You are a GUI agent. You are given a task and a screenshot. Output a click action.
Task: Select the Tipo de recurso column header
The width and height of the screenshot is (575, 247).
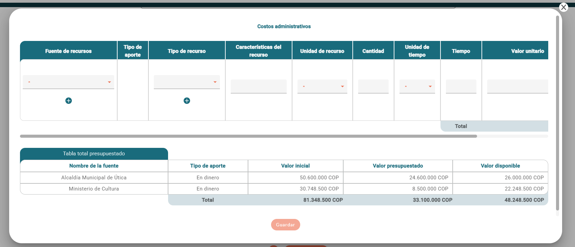[187, 51]
